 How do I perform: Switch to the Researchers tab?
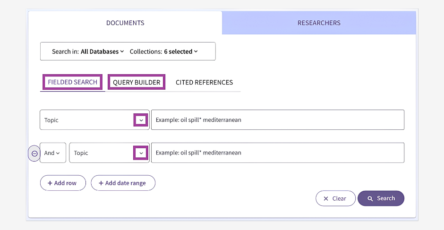pyautogui.click(x=319, y=23)
